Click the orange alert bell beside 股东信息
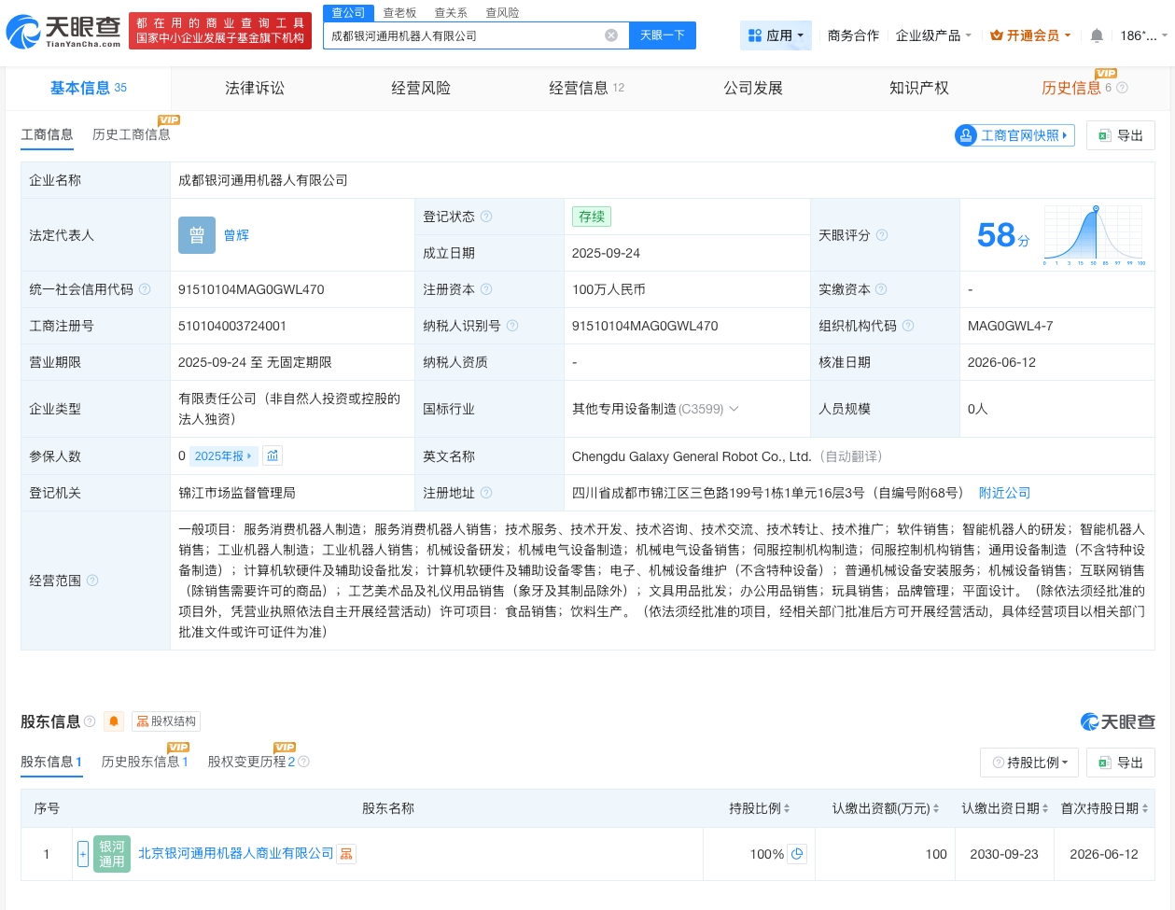The width and height of the screenshot is (1175, 910). click(x=114, y=721)
